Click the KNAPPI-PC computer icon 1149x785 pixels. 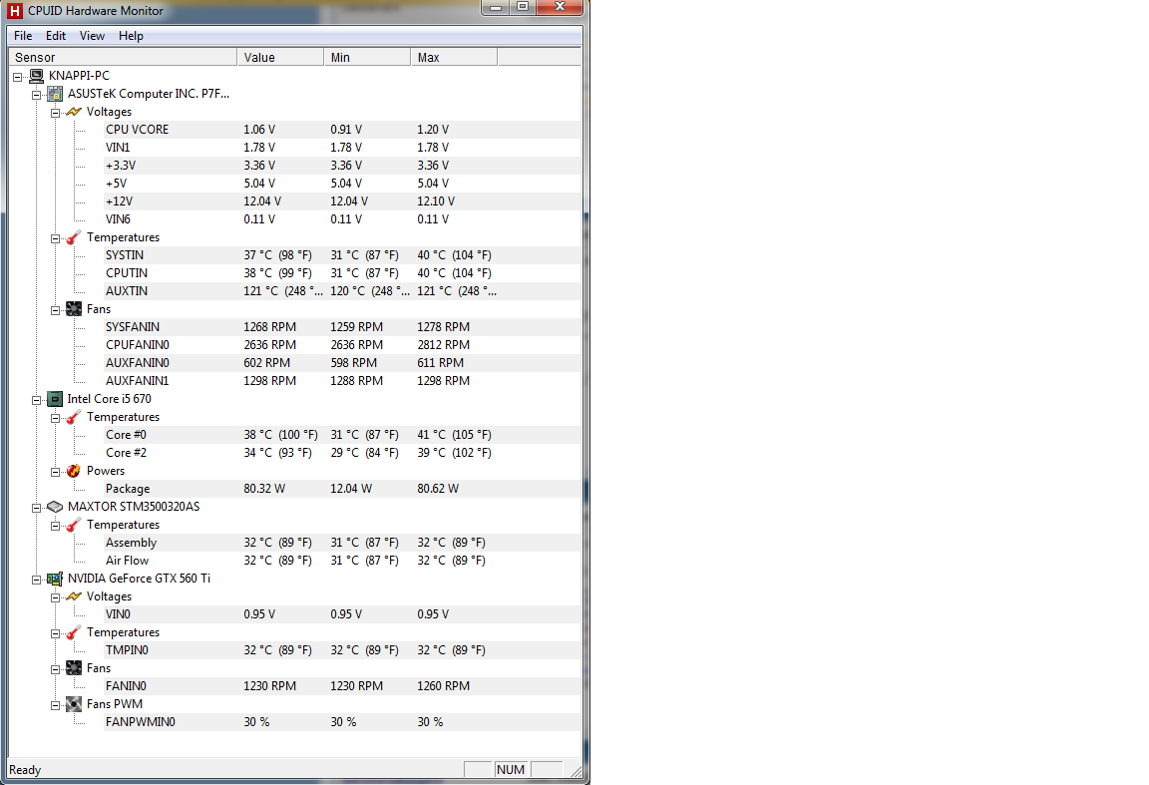pyautogui.click(x=37, y=76)
